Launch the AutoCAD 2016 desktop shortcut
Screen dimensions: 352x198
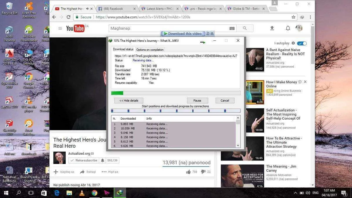click(x=9, y=57)
